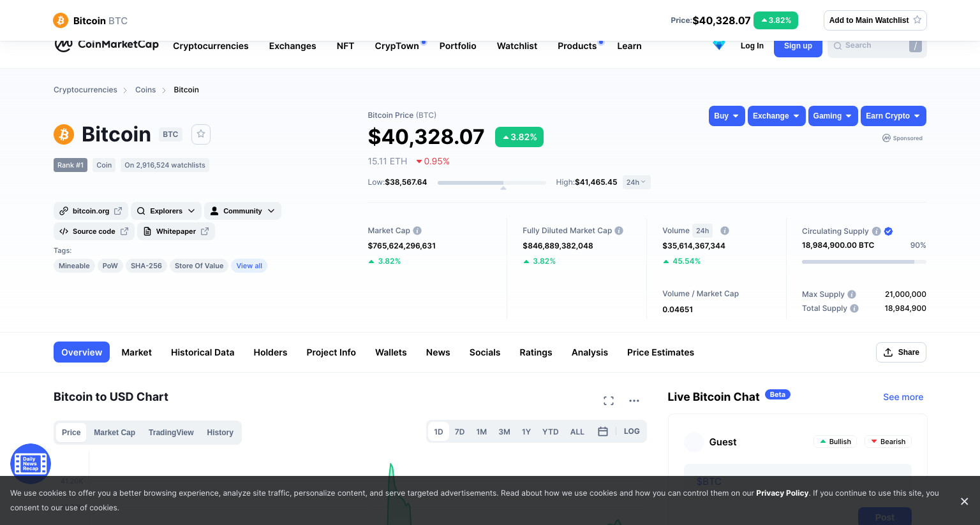Image resolution: width=980 pixels, height=525 pixels.
Task: Select the YTD chart range
Action: pyautogui.click(x=551, y=432)
